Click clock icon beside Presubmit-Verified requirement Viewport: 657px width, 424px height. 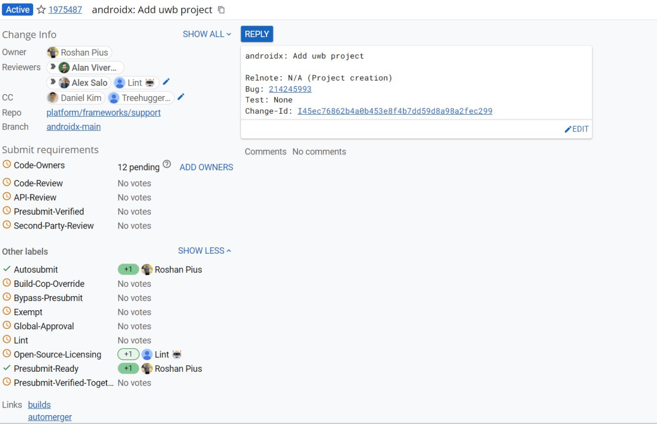(x=7, y=211)
